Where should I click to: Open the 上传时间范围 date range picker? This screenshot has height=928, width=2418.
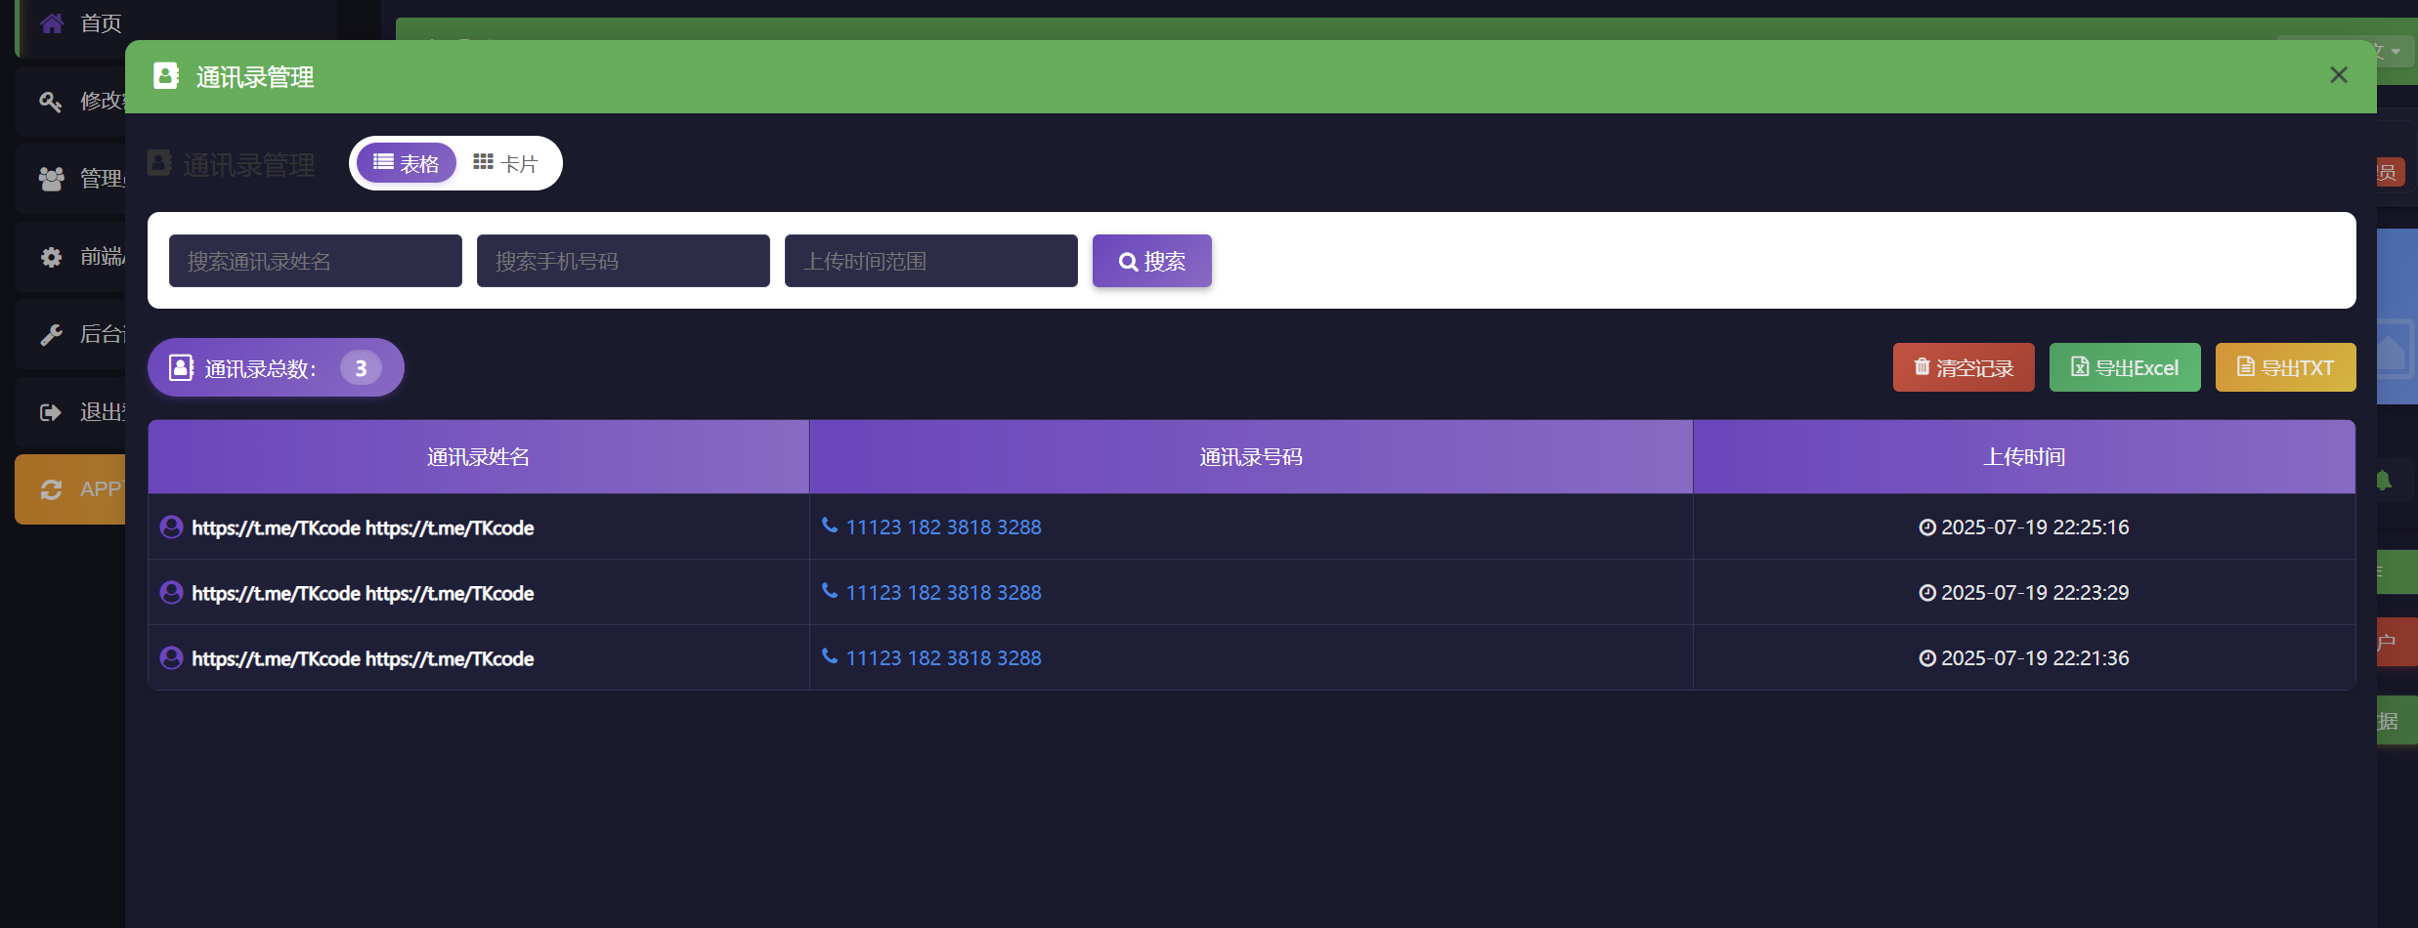[930, 261]
